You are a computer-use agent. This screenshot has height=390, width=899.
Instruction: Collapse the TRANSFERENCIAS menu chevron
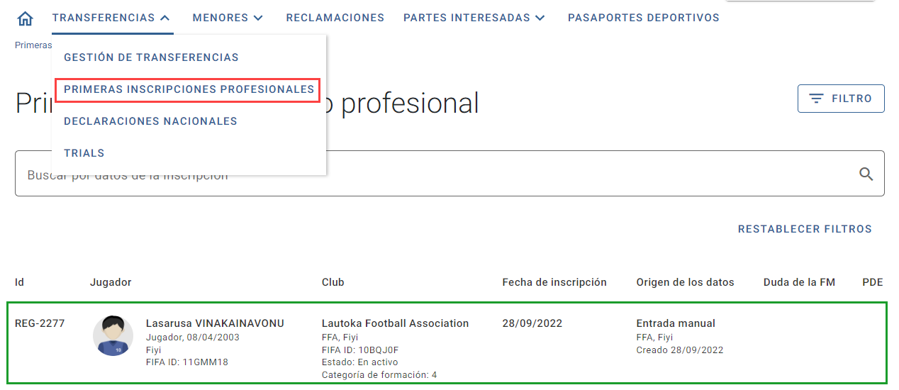tap(165, 18)
